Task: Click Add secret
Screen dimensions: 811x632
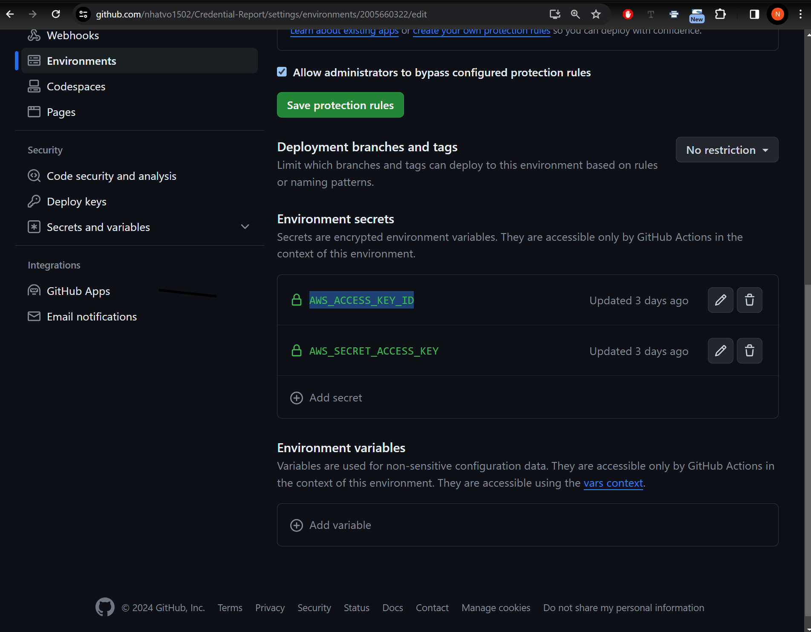Action: [326, 397]
